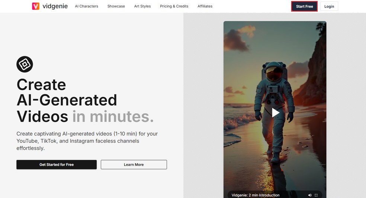Viewport: 366px width, 198px height.
Task: Click the video title 'Vidgenie: 2 min Introduction'
Action: point(256,195)
